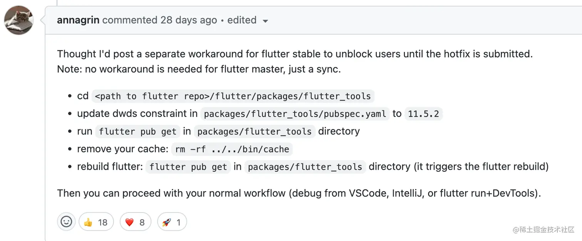Click the rocket emoji icon

pos(166,222)
